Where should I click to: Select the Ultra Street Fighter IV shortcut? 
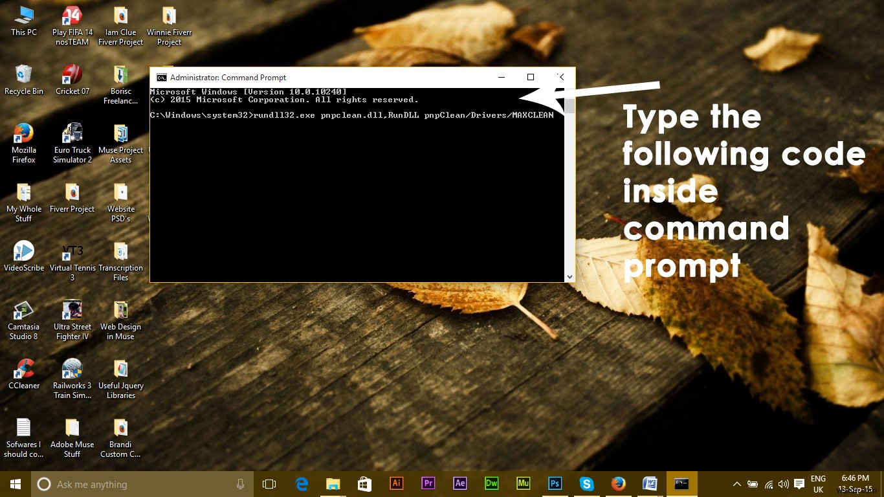tap(72, 320)
